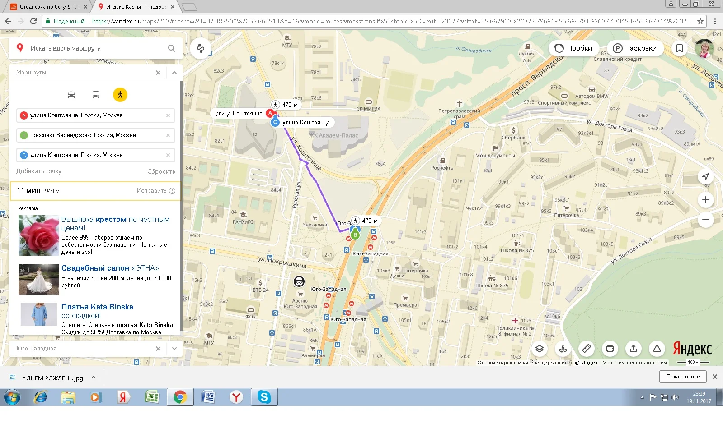The width and height of the screenshot is (723, 433).
Task: Open user profile avatar
Action: pyautogui.click(x=704, y=48)
